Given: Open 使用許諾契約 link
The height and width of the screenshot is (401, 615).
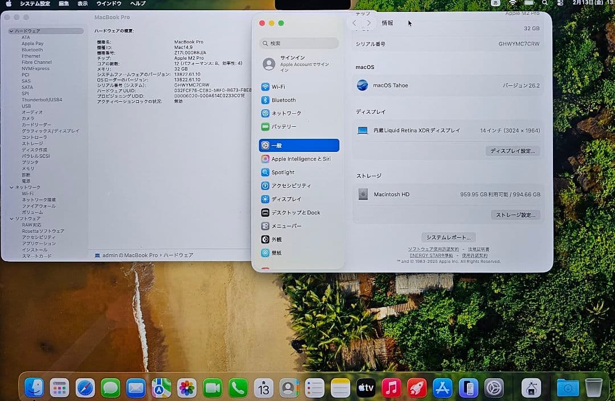Looking at the screenshot, I should [474, 255].
